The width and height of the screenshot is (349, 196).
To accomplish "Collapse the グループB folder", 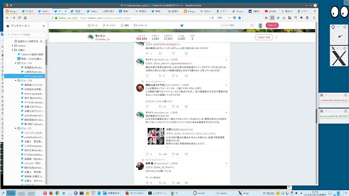I will coord(16,81).
